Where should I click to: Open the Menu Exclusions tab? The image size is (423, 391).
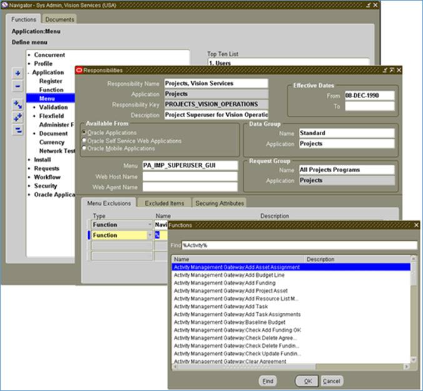coord(109,203)
